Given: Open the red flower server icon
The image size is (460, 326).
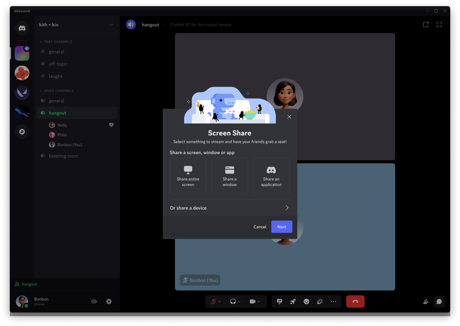Looking at the screenshot, I should [22, 73].
